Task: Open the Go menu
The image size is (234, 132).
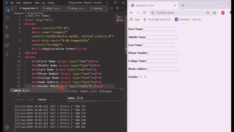Action: coord(44,3)
